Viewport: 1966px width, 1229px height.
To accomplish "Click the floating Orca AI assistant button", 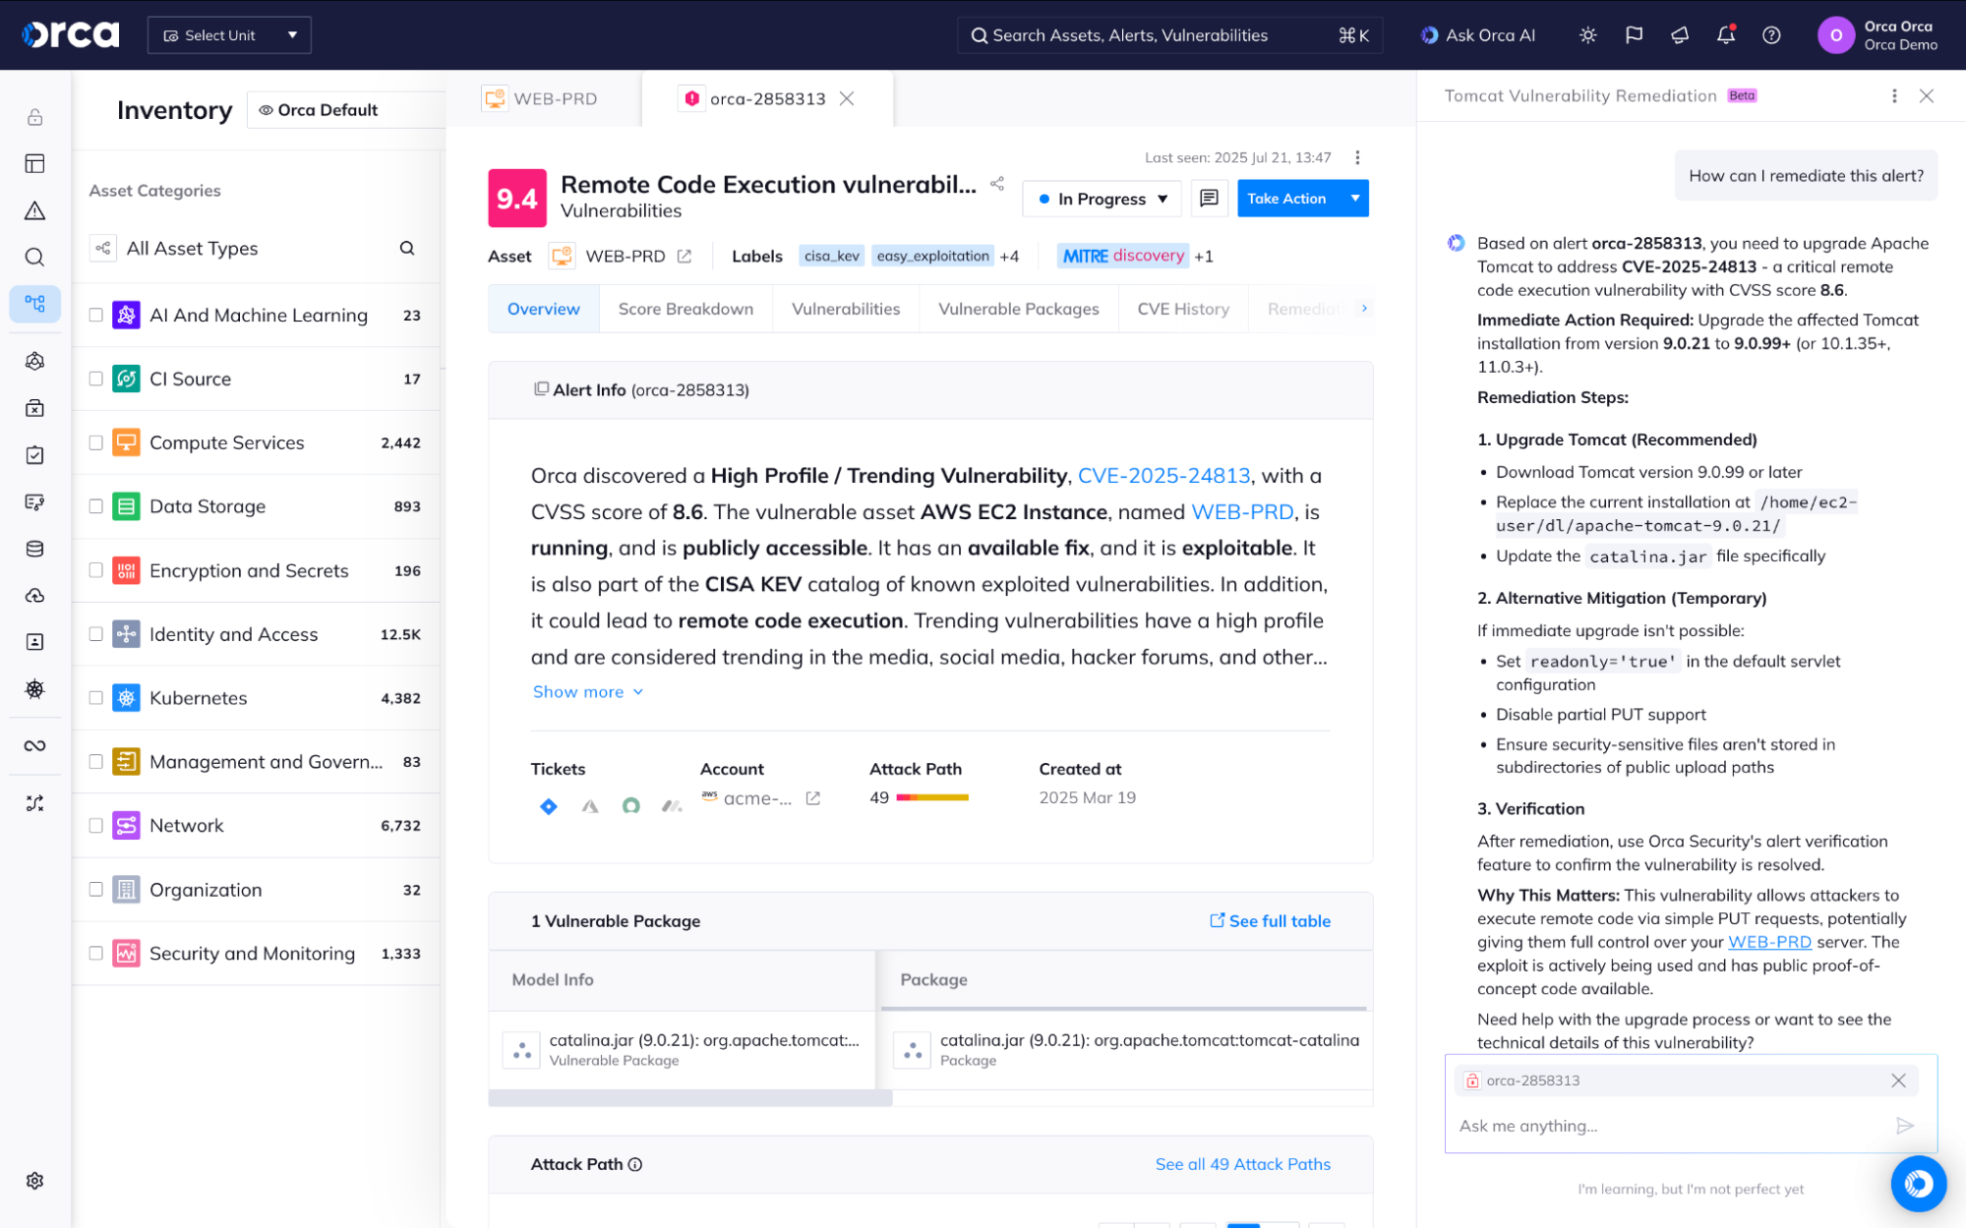I will point(1918,1184).
